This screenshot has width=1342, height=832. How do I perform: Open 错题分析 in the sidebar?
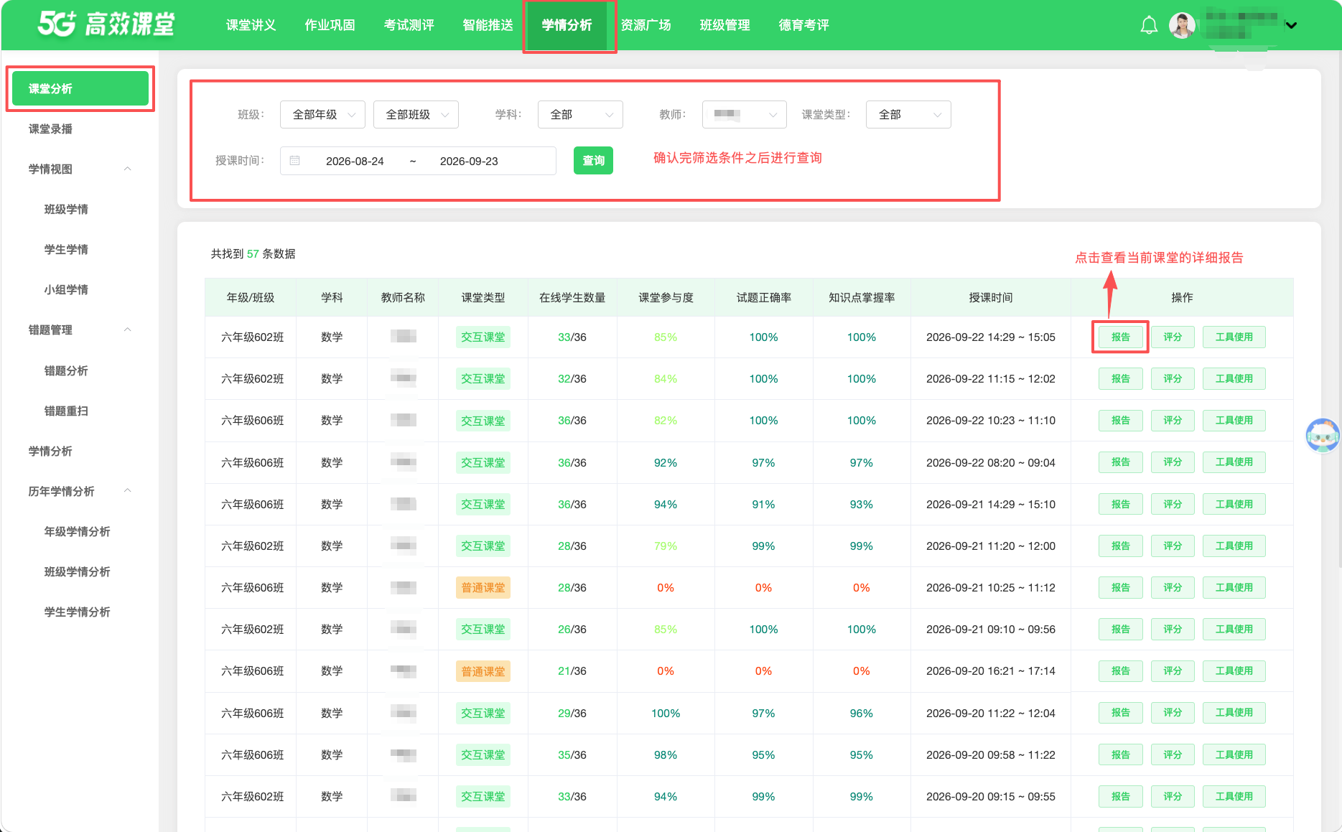[66, 370]
